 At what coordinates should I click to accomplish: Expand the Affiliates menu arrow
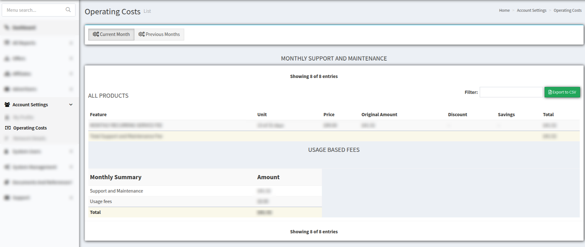(x=71, y=74)
